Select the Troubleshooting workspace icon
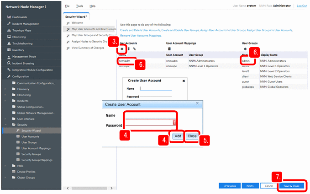The image size is (310, 194). [9, 43]
